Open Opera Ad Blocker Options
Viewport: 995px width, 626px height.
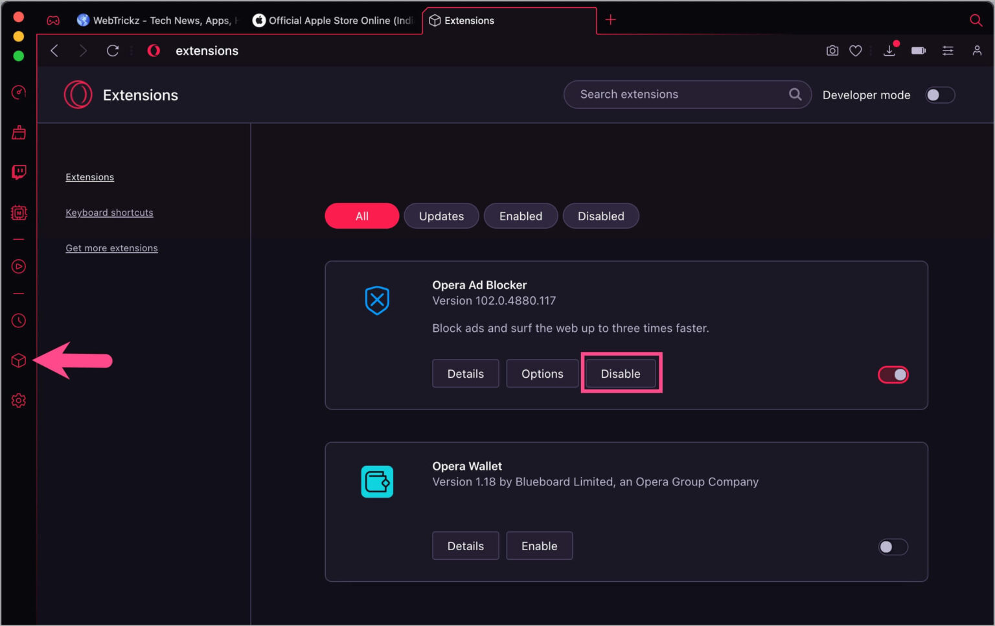tap(542, 373)
